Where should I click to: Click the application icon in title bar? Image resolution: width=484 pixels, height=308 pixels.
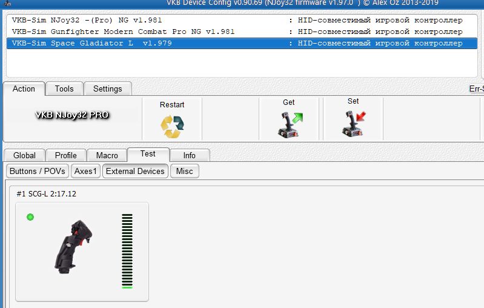point(7,3)
